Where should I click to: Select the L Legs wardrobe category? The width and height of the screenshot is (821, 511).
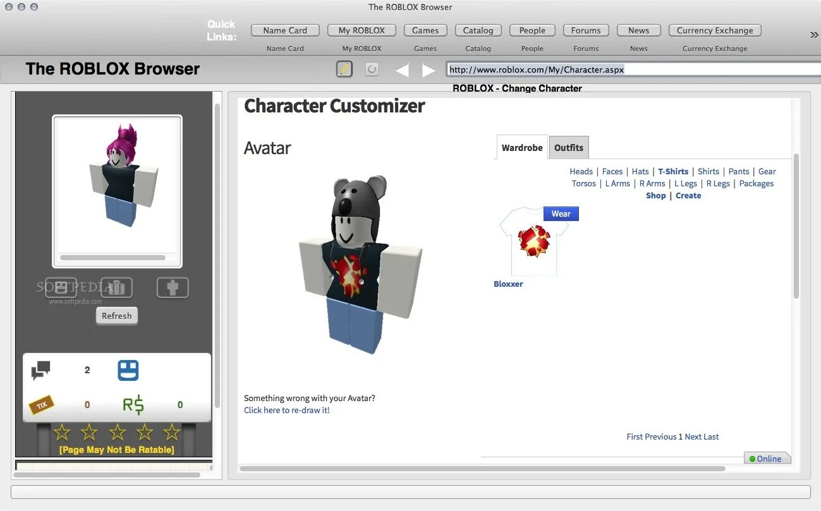tap(686, 183)
